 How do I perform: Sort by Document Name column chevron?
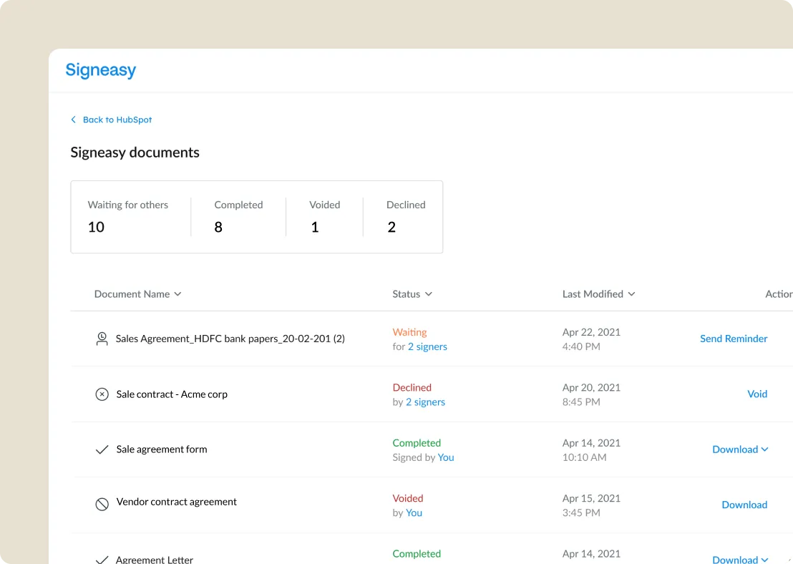coord(177,294)
